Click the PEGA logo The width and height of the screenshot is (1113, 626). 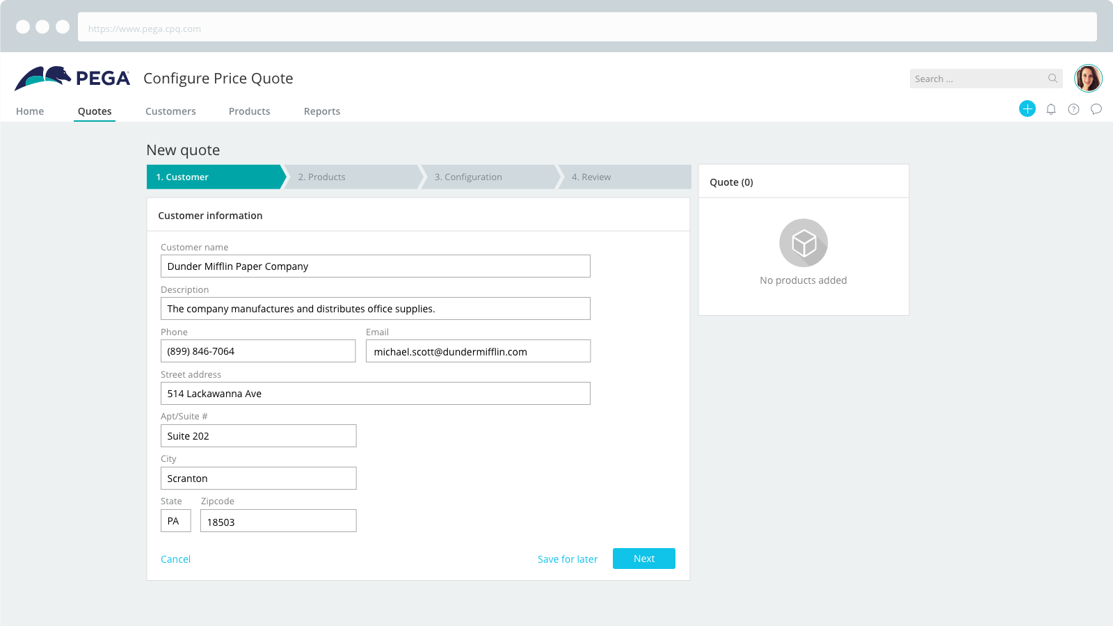pyautogui.click(x=72, y=78)
